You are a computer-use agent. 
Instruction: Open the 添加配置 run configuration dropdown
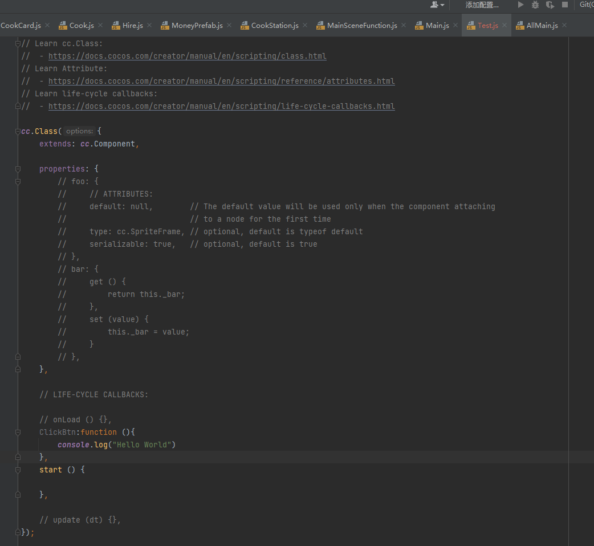(x=482, y=5)
